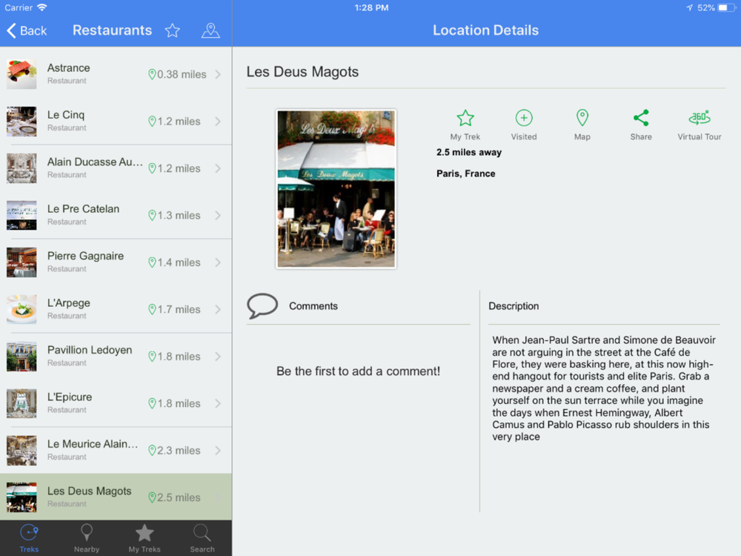
Task: Tap the Le Cinq 1.2 miles pin
Action: pos(152,121)
